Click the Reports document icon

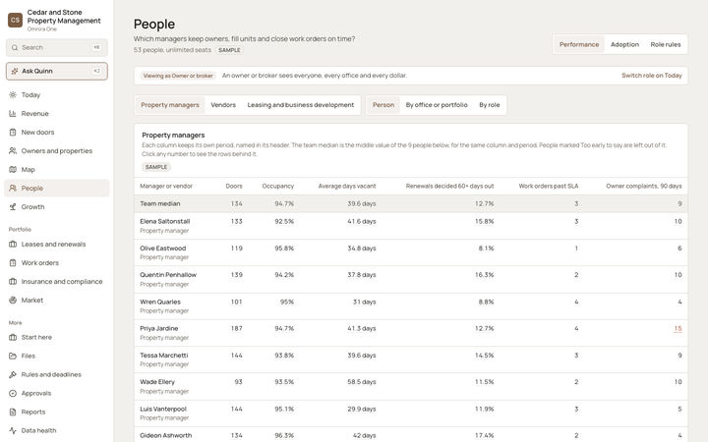click(x=13, y=412)
